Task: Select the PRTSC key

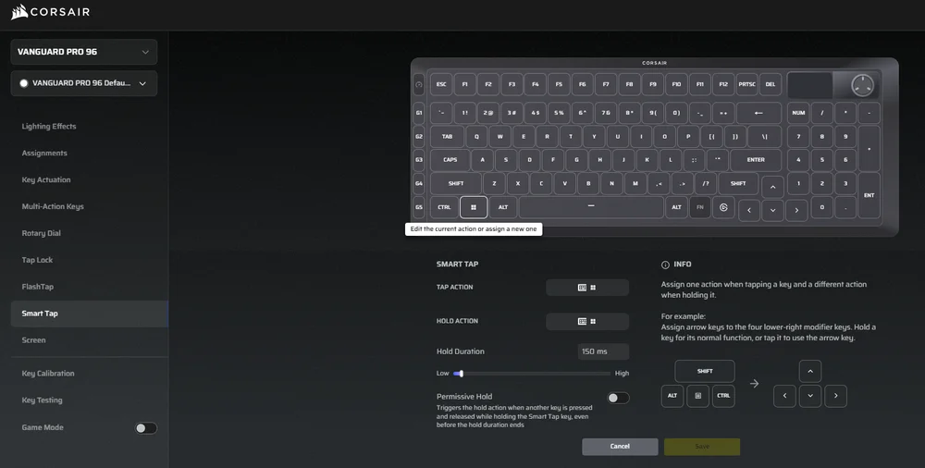Action: click(x=746, y=84)
